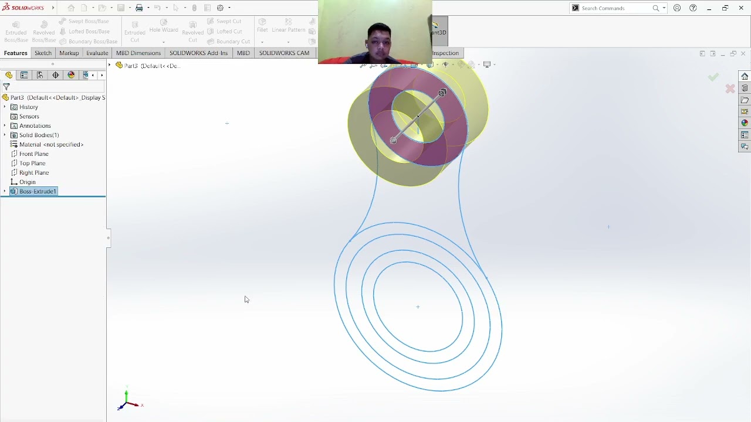Expand the Boss-Extrude1 feature node
Screen dimensions: 751x422
pyautogui.click(x=5, y=191)
